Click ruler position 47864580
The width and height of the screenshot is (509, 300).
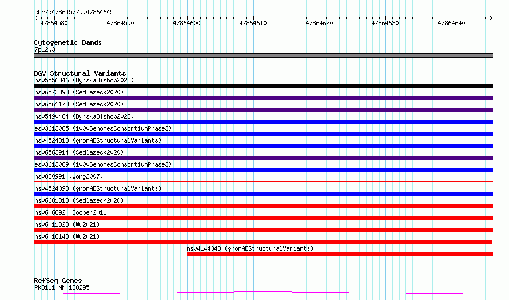(54, 23)
